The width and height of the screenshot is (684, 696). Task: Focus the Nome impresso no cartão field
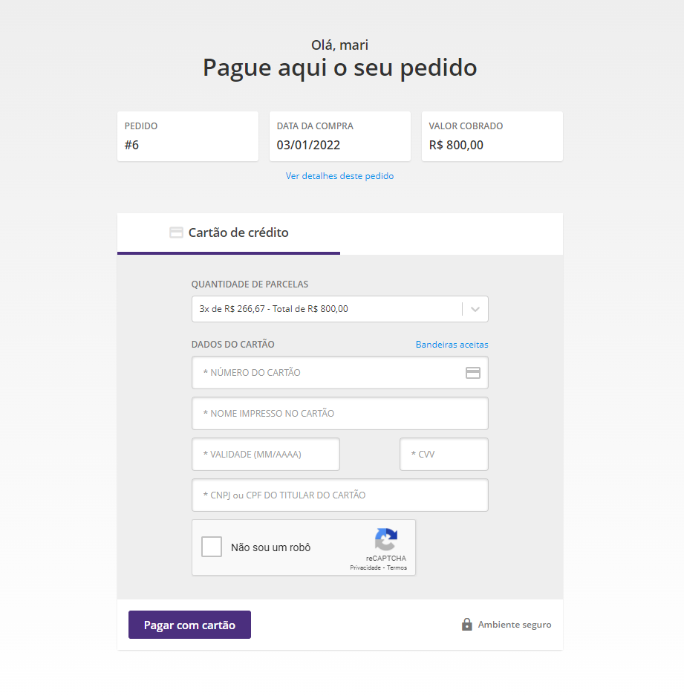coord(340,414)
